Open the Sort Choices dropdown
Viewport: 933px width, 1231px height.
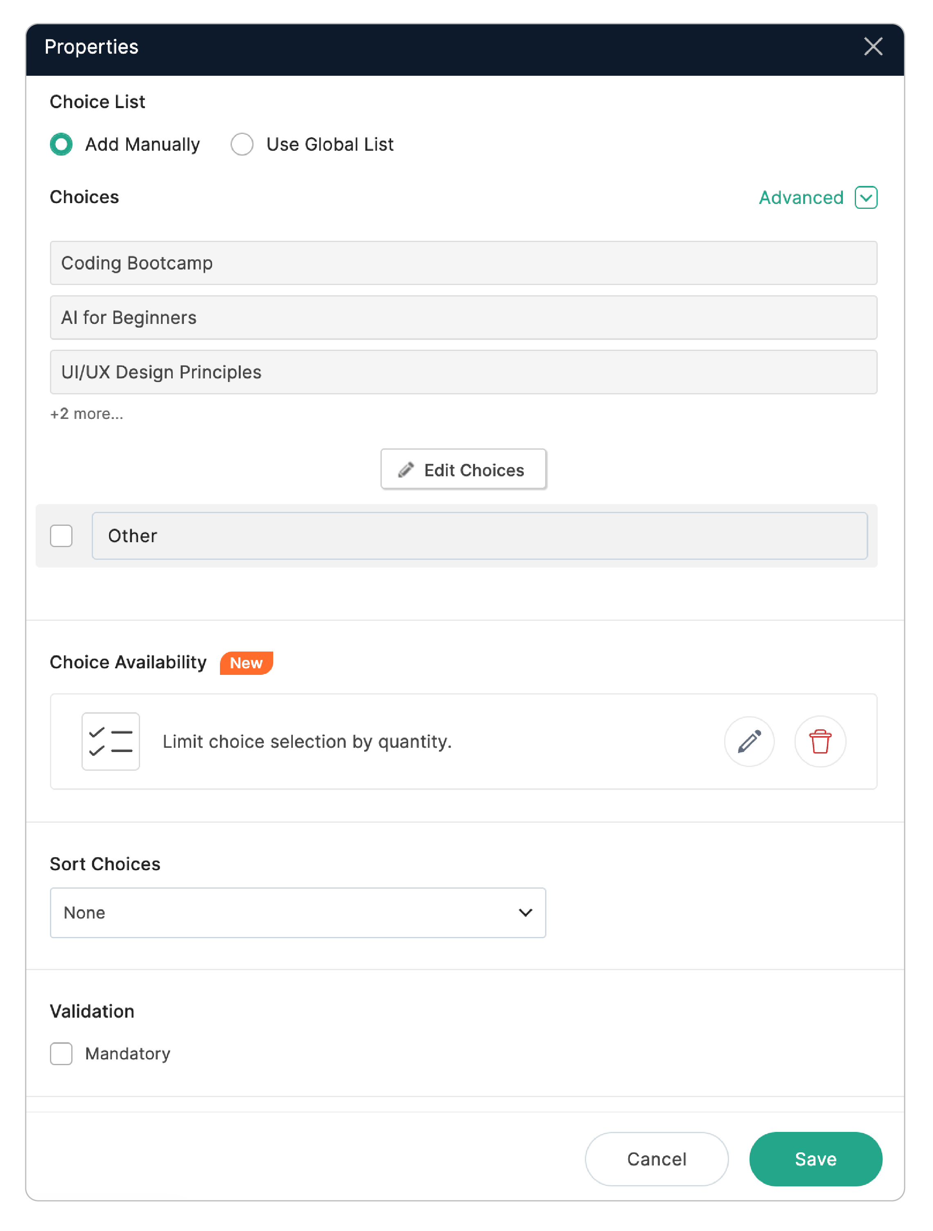pos(298,913)
